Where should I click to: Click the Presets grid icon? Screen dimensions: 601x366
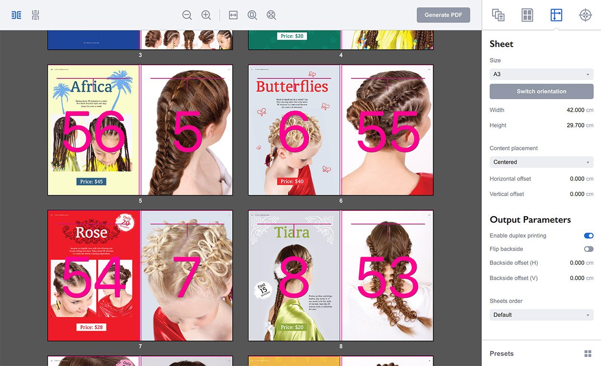[x=588, y=354]
